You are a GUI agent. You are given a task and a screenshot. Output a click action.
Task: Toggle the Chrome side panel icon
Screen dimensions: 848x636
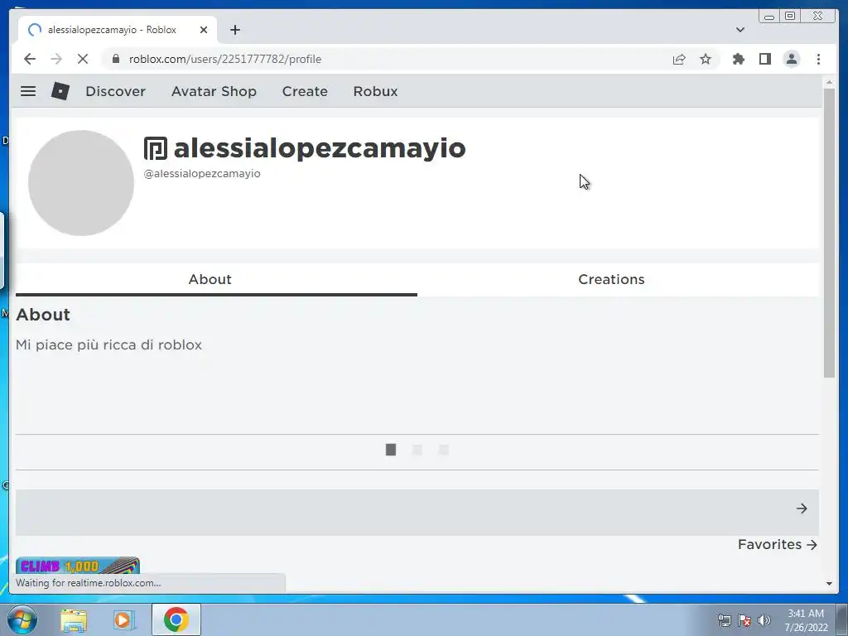[x=764, y=59]
